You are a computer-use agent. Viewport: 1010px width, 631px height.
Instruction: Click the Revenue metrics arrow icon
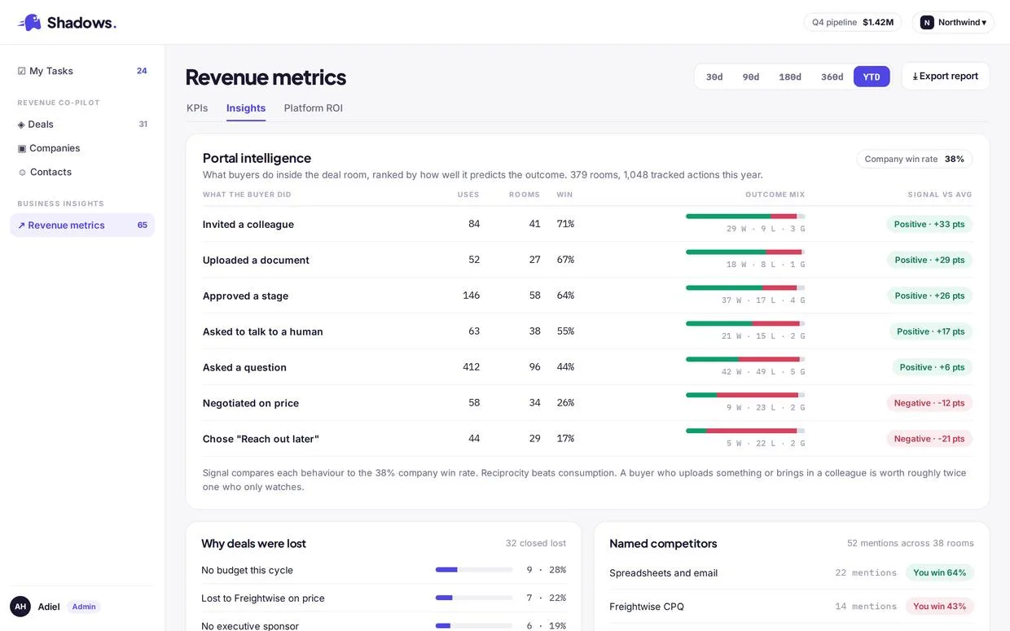coord(21,226)
